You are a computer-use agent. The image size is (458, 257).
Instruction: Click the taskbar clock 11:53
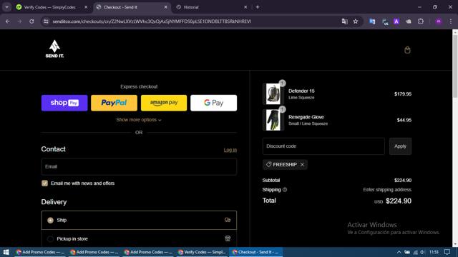434,252
